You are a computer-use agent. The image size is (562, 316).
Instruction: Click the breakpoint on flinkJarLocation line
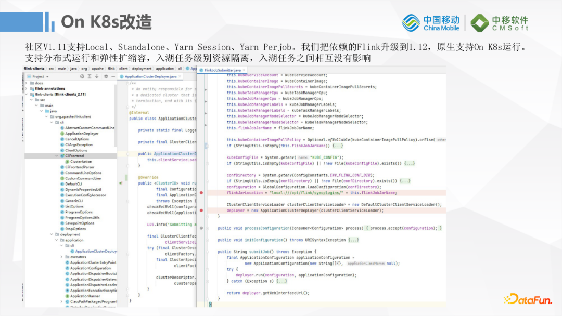click(x=201, y=193)
